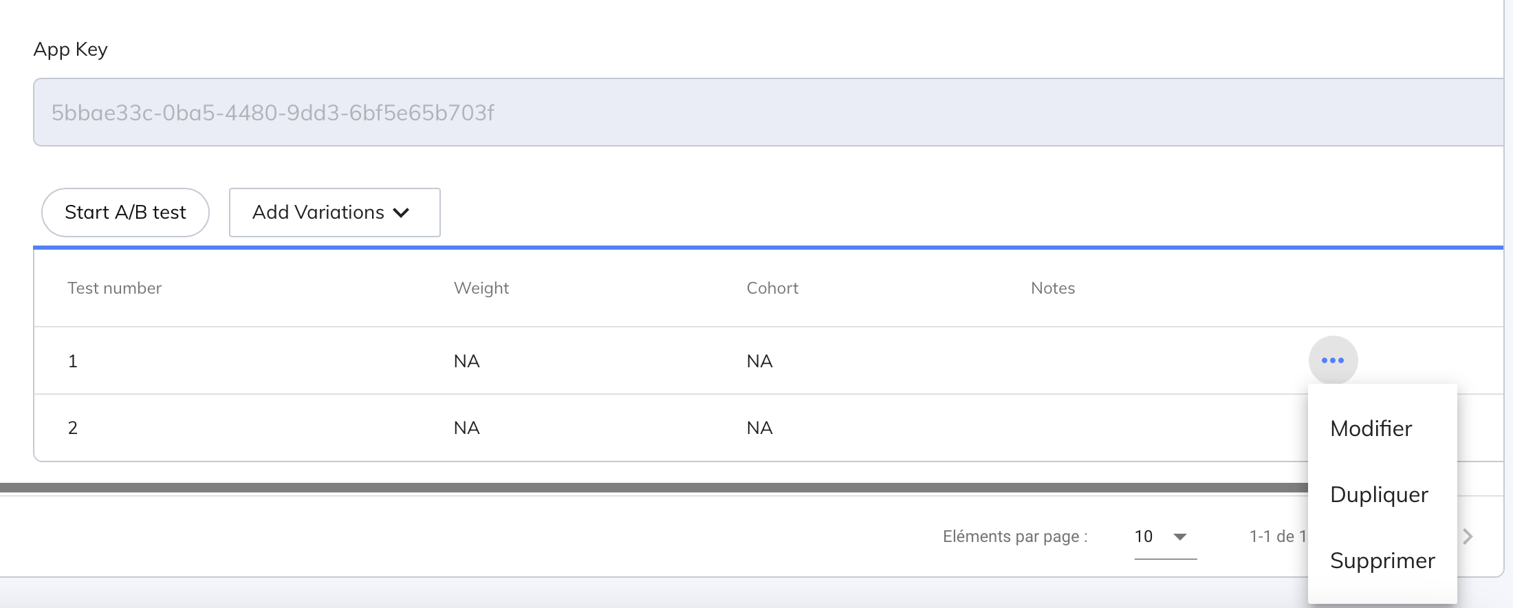
Task: Click the horizontal gray scrollbar
Action: point(619,488)
